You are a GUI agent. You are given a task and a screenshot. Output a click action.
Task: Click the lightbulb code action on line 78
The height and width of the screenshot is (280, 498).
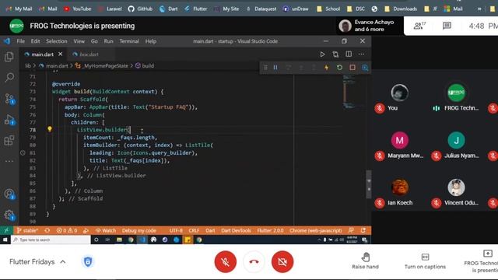(50, 129)
